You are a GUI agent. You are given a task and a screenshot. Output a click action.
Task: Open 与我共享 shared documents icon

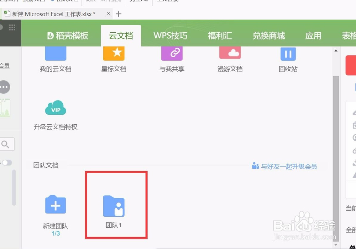[172, 53]
